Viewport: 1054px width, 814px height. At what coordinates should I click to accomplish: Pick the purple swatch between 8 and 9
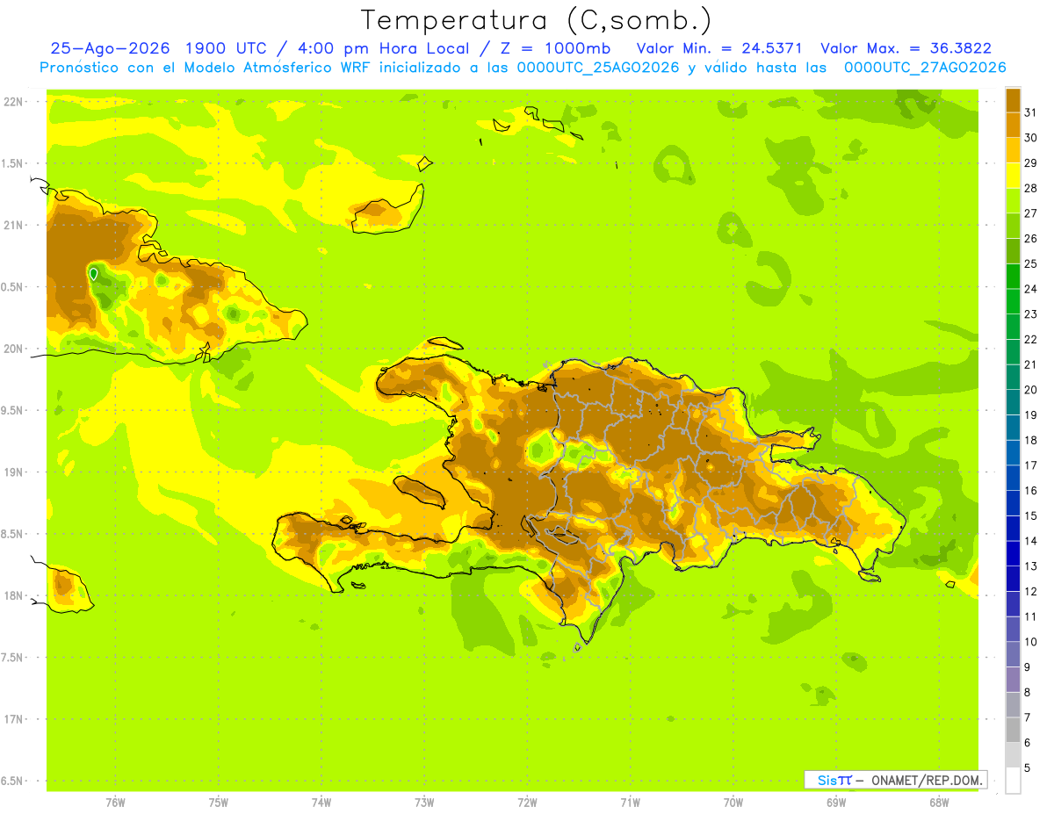1013,680
